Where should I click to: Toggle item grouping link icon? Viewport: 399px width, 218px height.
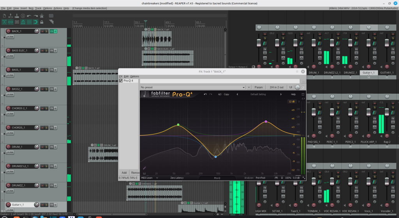11,22
